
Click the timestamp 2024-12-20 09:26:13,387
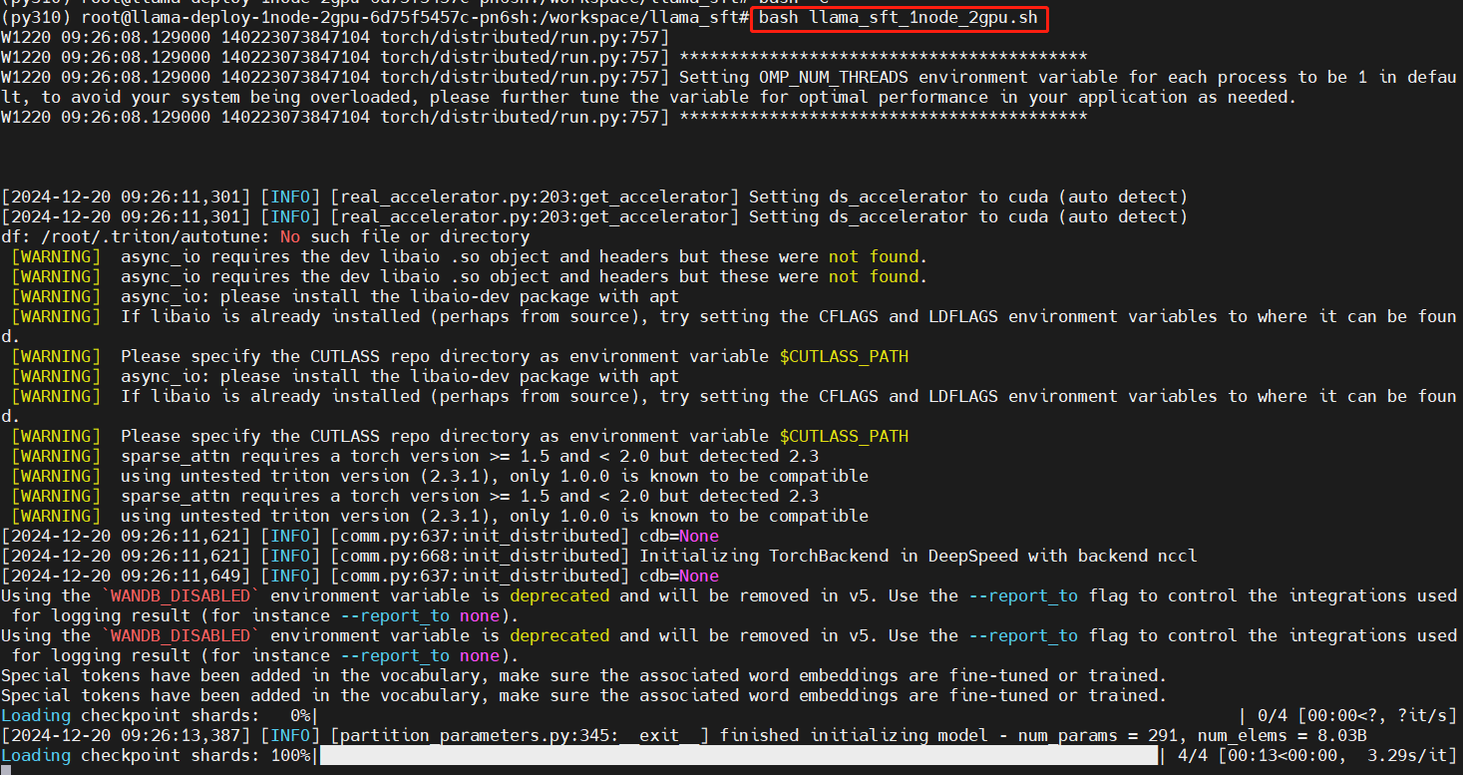pyautogui.click(x=125, y=735)
